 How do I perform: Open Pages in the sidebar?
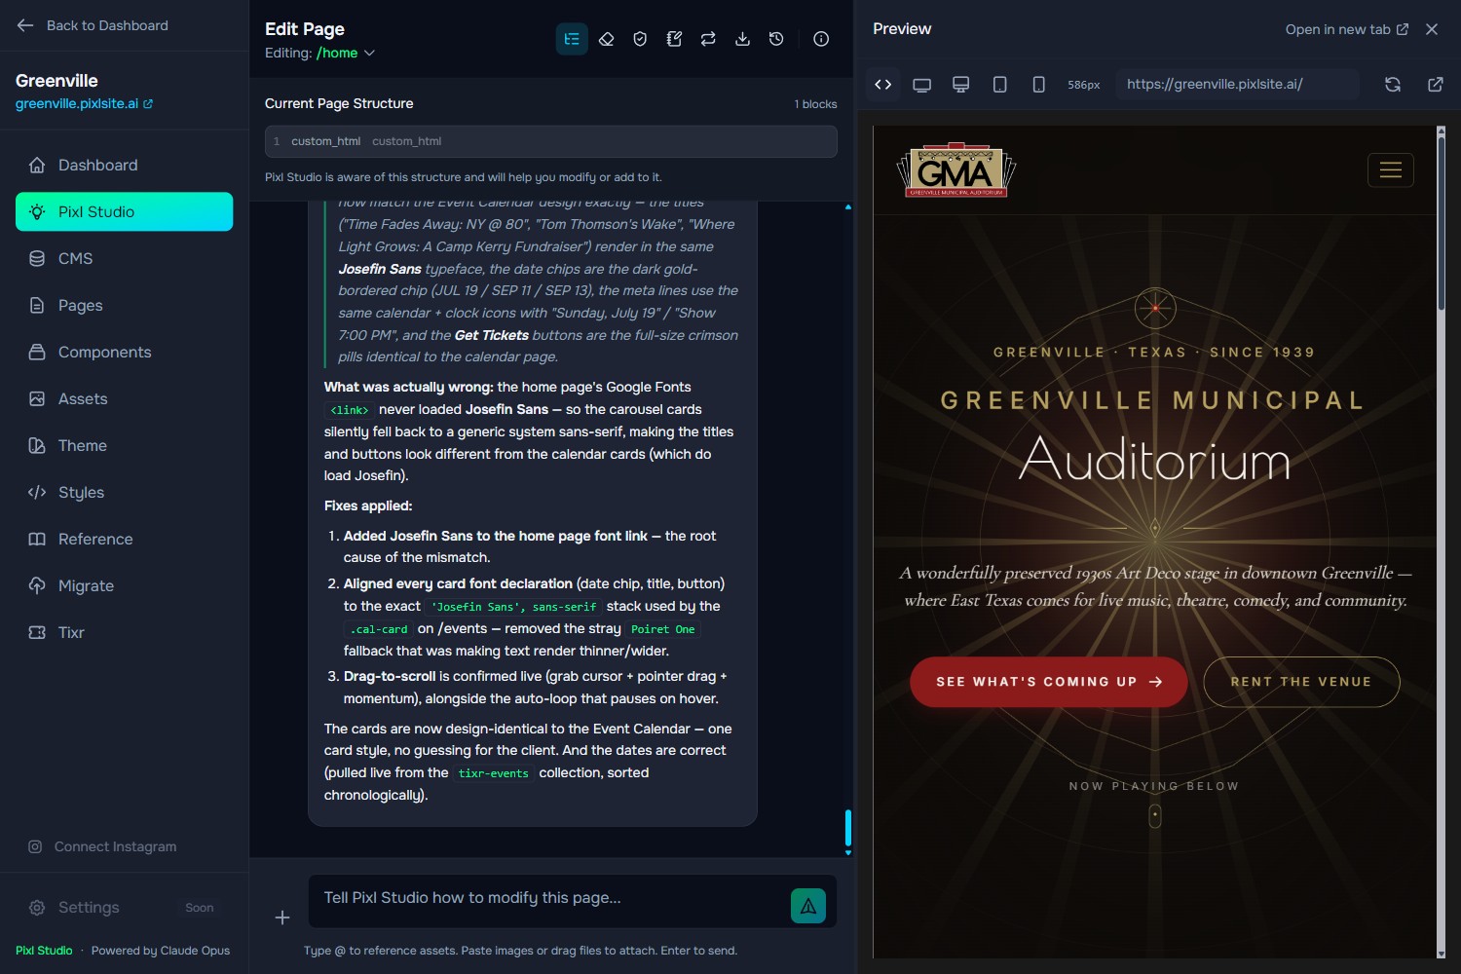click(x=125, y=305)
